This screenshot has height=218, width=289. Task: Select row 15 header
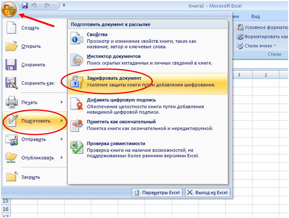click(x=6, y=201)
